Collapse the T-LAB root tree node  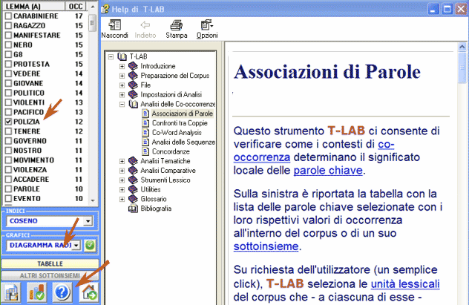(111, 56)
